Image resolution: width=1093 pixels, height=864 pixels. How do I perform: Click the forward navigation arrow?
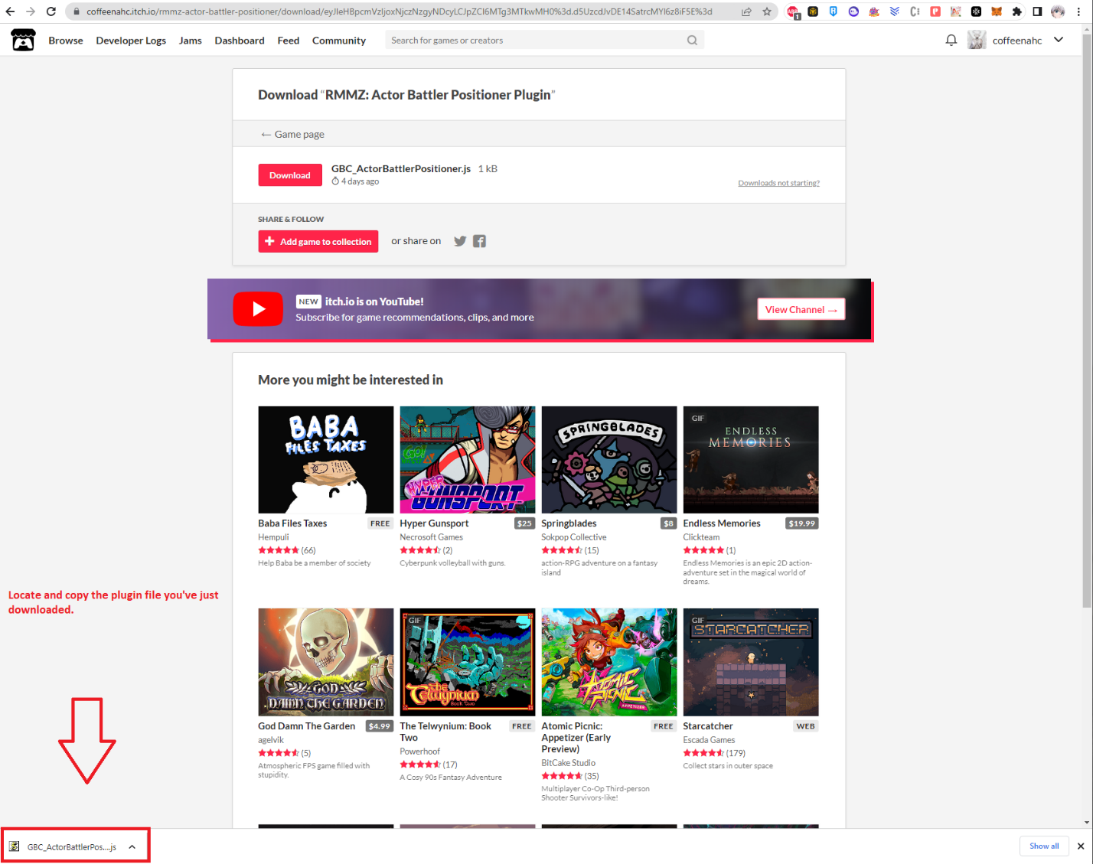(x=31, y=11)
